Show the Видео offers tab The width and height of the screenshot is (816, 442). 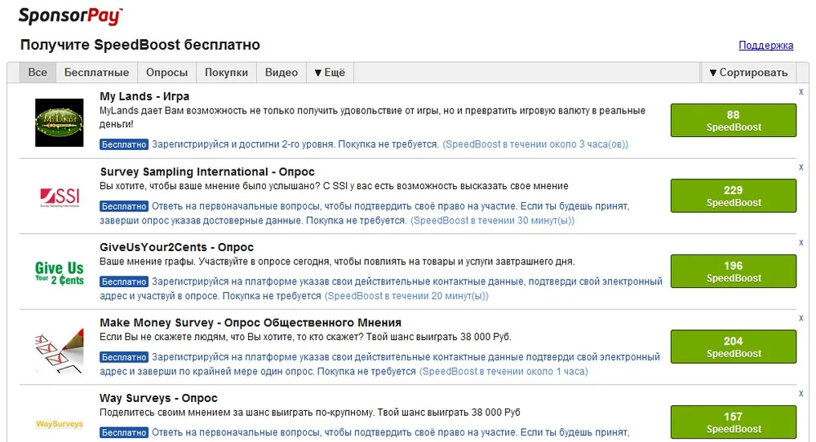tap(282, 73)
